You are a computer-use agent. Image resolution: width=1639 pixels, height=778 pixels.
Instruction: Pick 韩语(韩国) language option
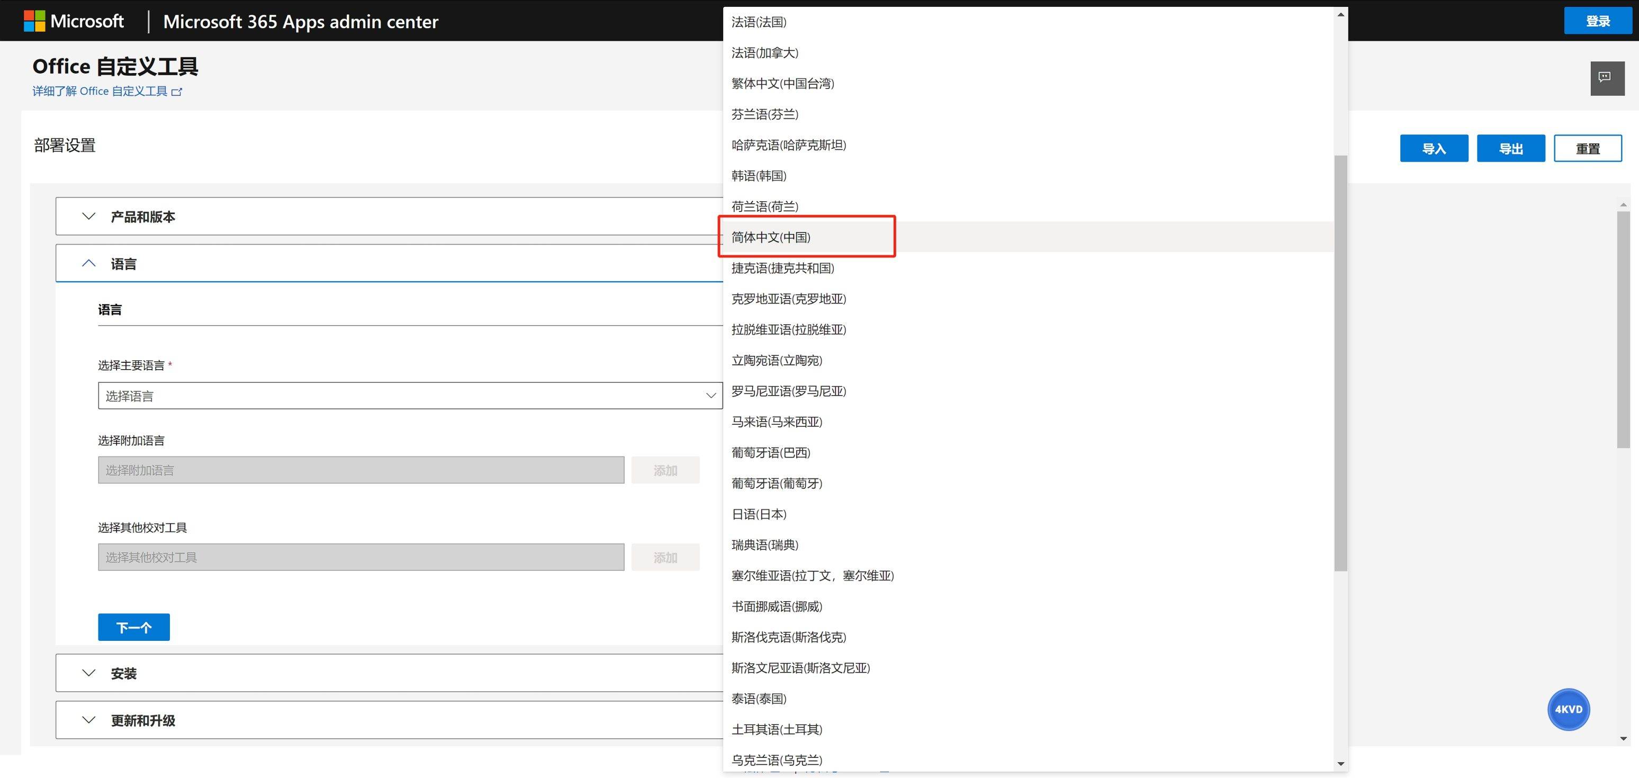pos(759,176)
